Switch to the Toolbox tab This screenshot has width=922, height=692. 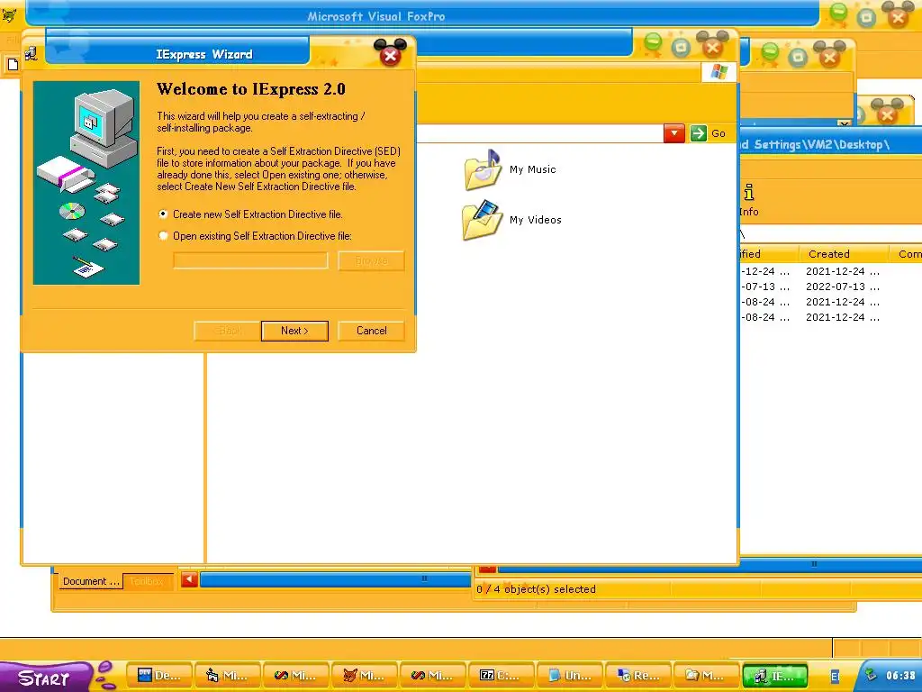tap(147, 581)
